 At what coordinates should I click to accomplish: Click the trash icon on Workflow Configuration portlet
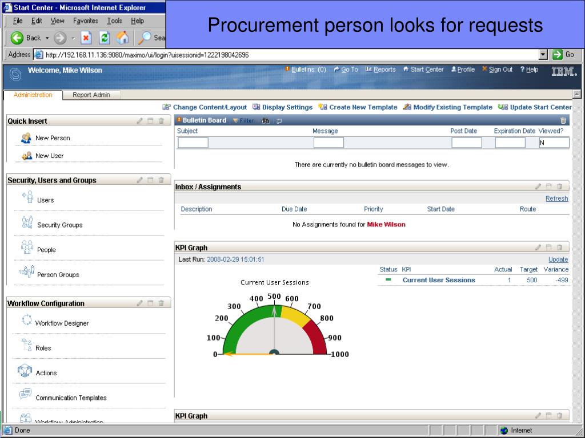161,303
